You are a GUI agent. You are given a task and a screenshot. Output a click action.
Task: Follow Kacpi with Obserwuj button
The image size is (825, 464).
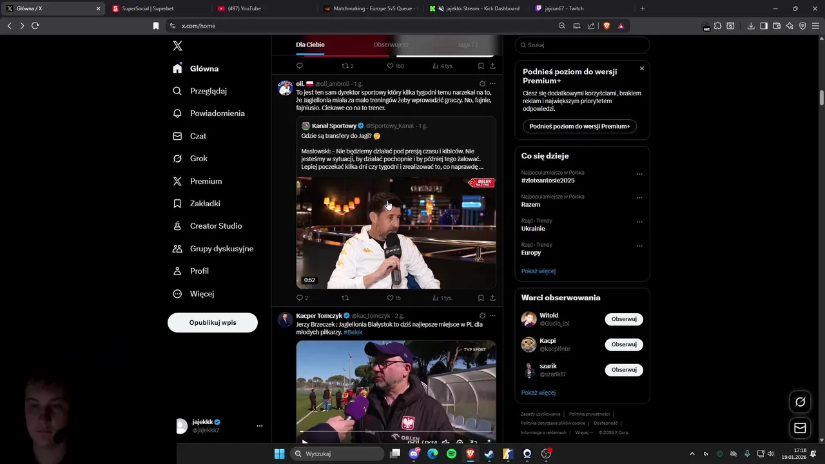pos(624,344)
